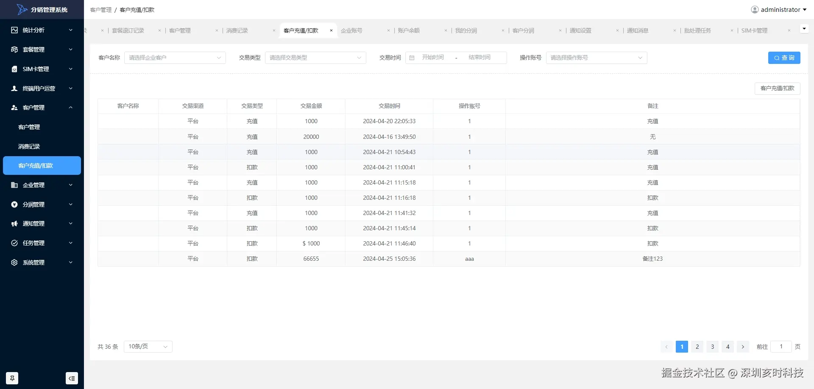The width and height of the screenshot is (814, 389).
Task: Click the 分销管理系统 logo icon
Action: (22, 9)
